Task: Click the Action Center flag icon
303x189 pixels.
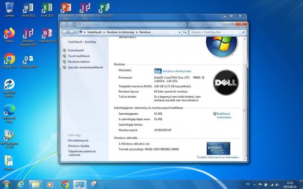Action: pos(260,185)
